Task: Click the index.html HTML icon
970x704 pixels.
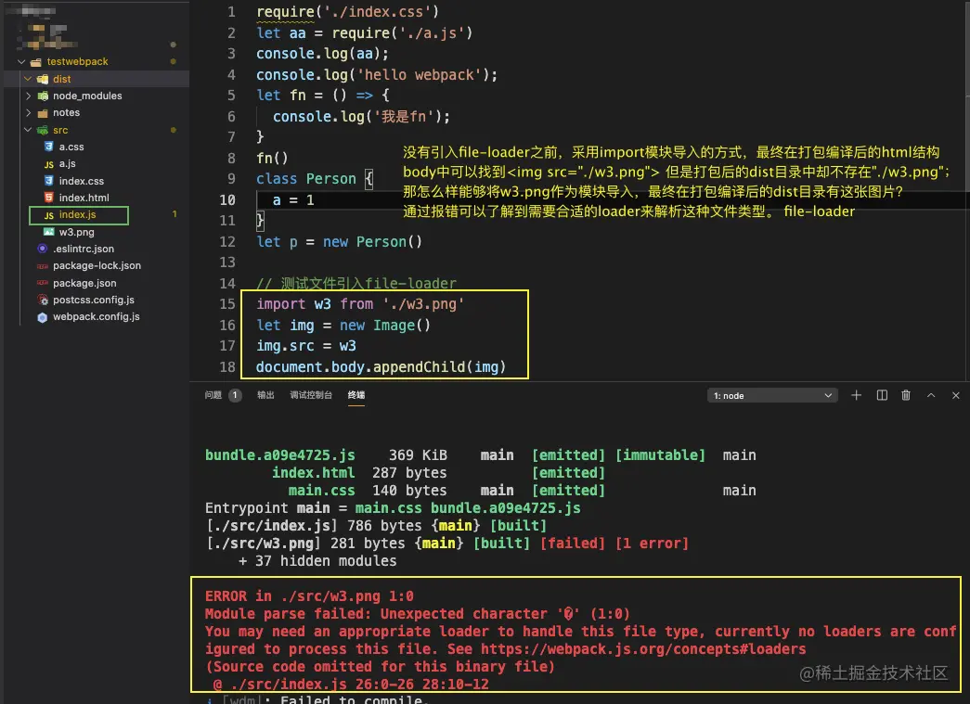Action: coord(49,198)
